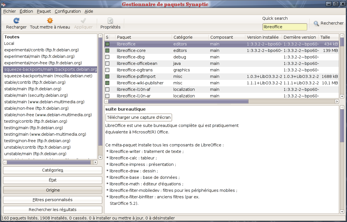This screenshot has height=222, width=347.
Task: Click the package list scroll-down arrow
Action: pos(342,96)
